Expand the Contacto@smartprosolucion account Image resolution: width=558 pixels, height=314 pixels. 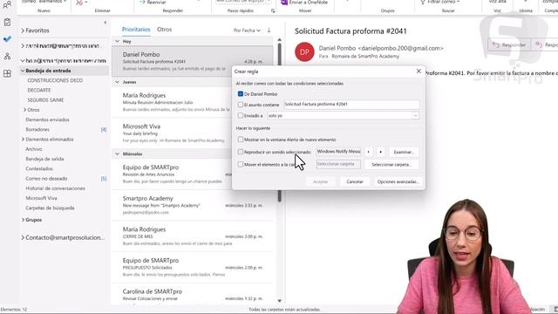click(23, 237)
